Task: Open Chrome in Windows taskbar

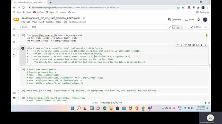Action: tap(143, 108)
